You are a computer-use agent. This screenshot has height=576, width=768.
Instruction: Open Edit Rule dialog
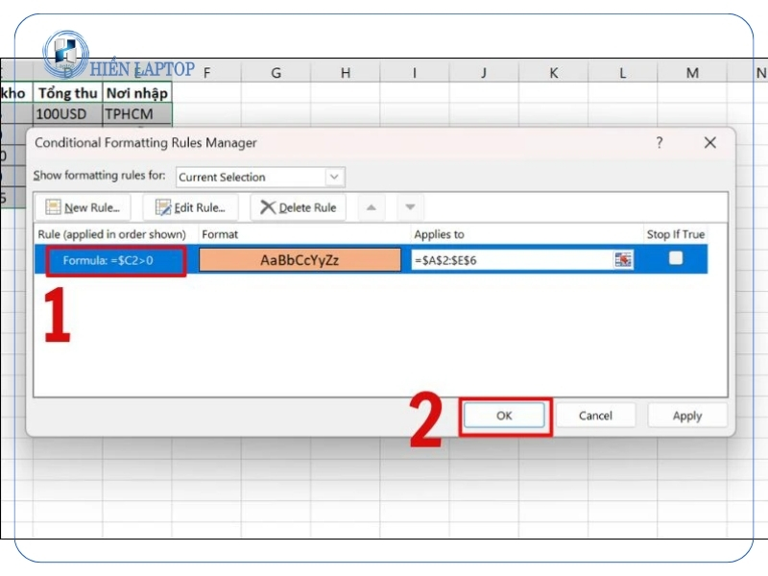coord(190,207)
